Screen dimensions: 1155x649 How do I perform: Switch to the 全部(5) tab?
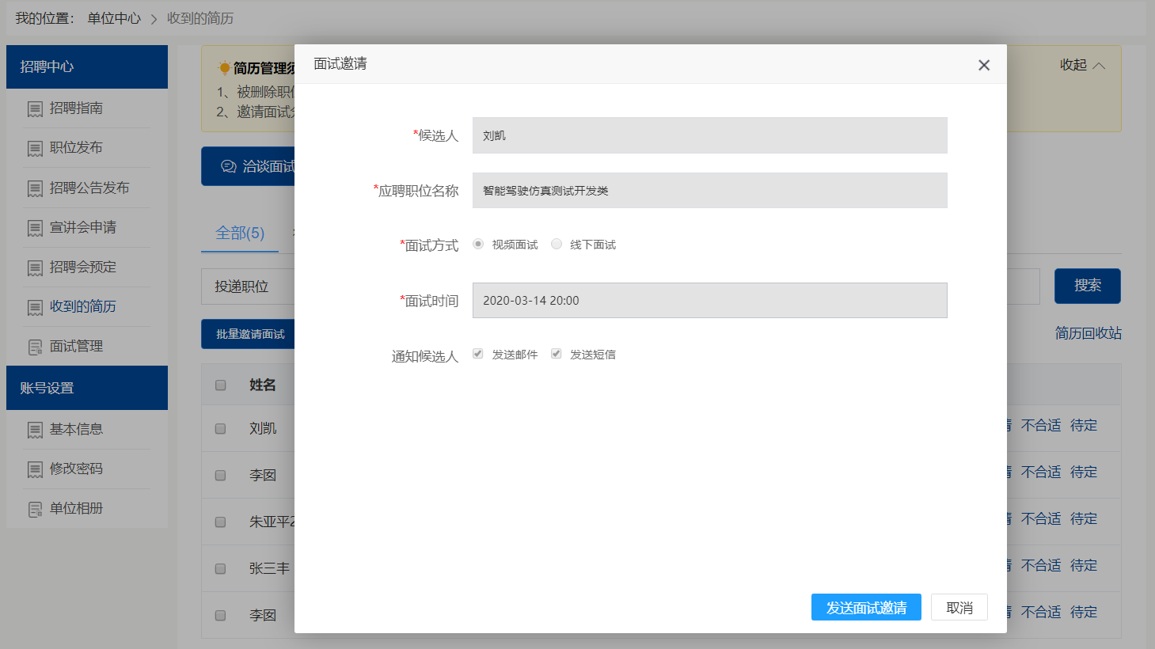pos(240,233)
